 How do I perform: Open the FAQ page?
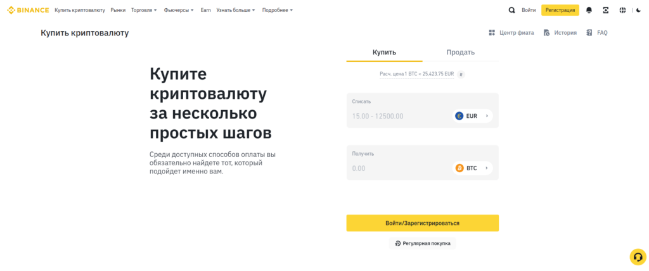click(597, 33)
